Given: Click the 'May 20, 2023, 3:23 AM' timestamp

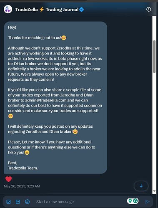Looking at the screenshot, I should click(x=22, y=186).
